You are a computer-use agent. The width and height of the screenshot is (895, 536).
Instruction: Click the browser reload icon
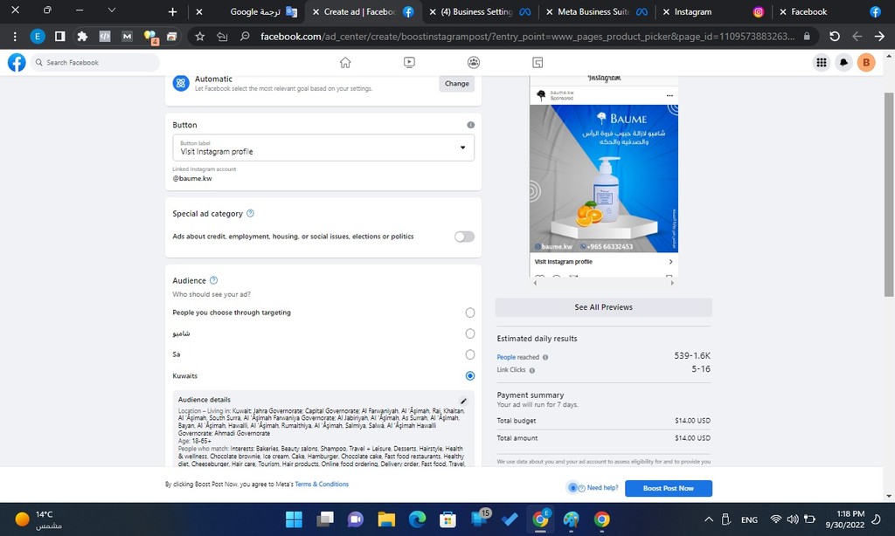pyautogui.click(x=835, y=36)
